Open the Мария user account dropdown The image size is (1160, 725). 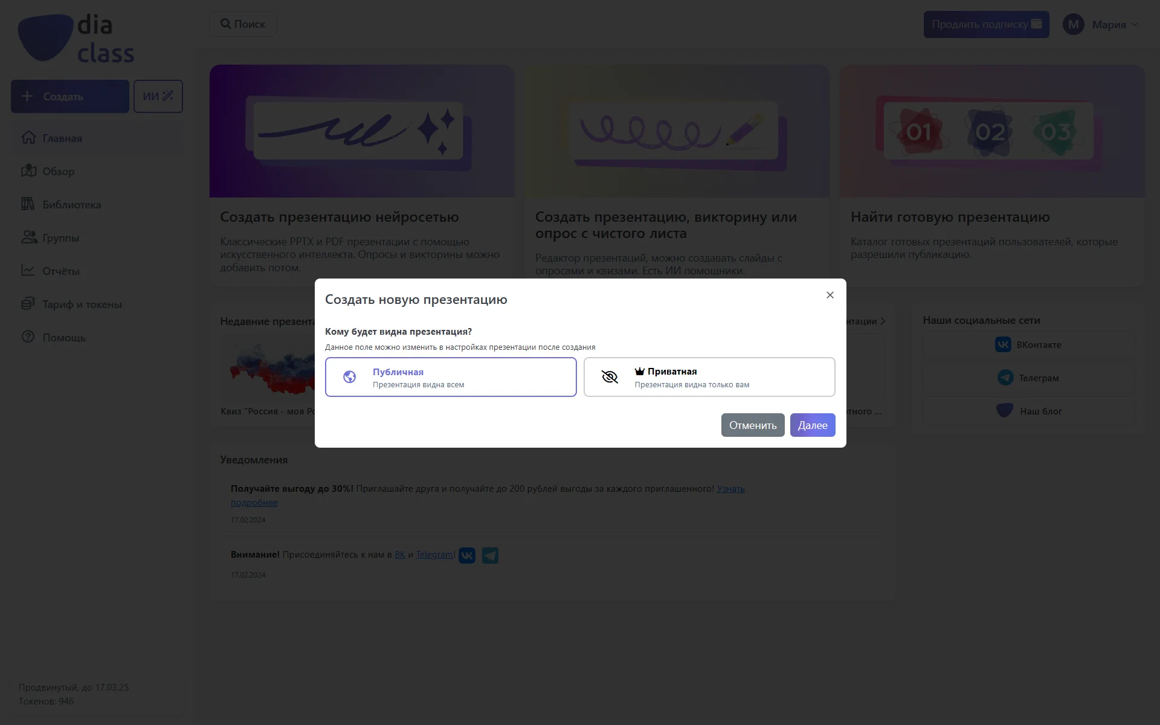1101,25
